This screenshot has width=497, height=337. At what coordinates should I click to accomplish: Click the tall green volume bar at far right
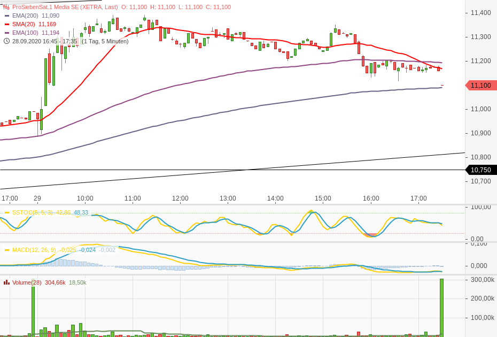(441, 307)
